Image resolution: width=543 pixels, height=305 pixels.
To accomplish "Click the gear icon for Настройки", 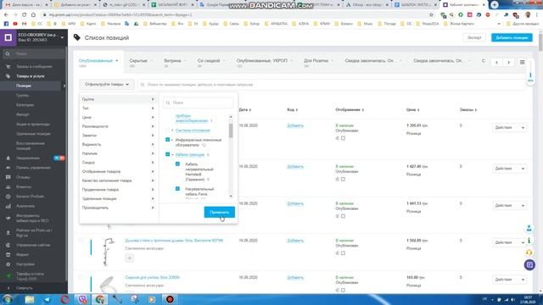I will [8, 264].
